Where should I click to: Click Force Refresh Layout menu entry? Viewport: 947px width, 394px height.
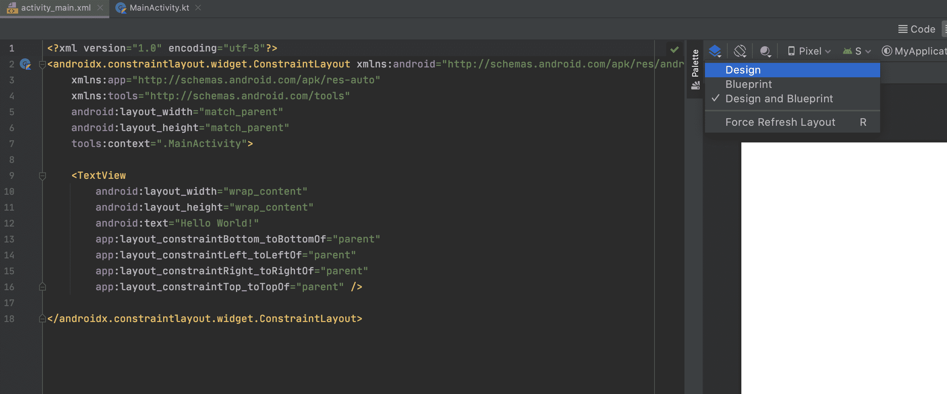pos(780,122)
